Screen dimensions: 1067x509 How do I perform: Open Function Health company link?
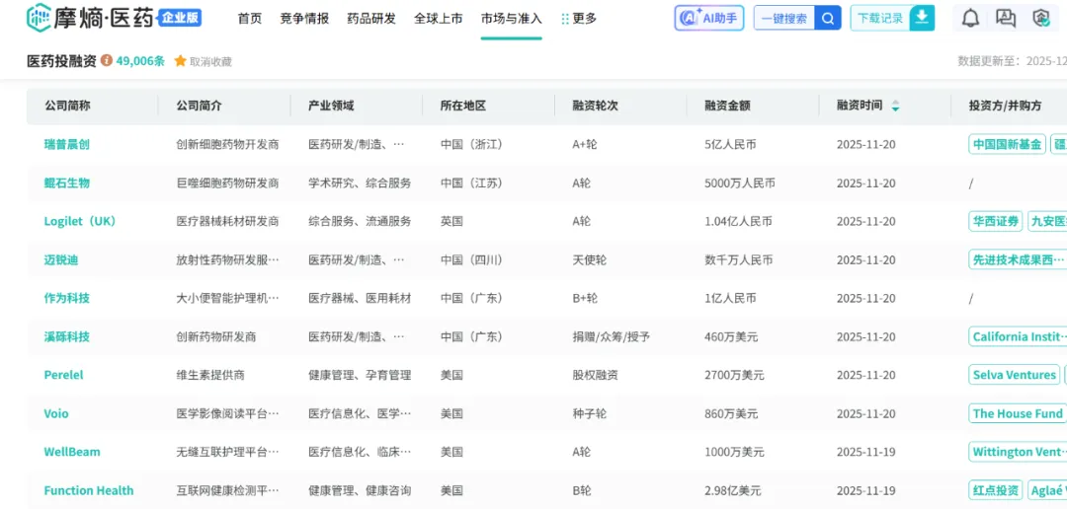(89, 490)
